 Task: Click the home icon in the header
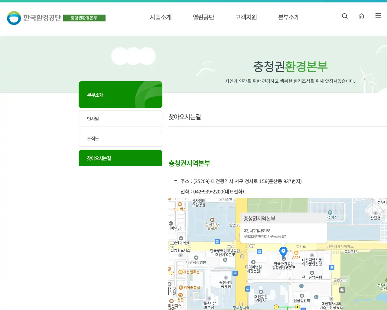tap(361, 16)
